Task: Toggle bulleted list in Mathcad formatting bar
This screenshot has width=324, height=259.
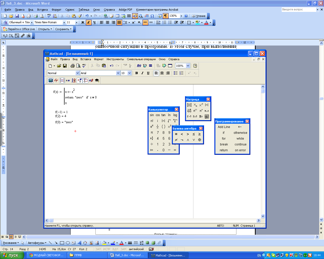Action: pos(176,73)
